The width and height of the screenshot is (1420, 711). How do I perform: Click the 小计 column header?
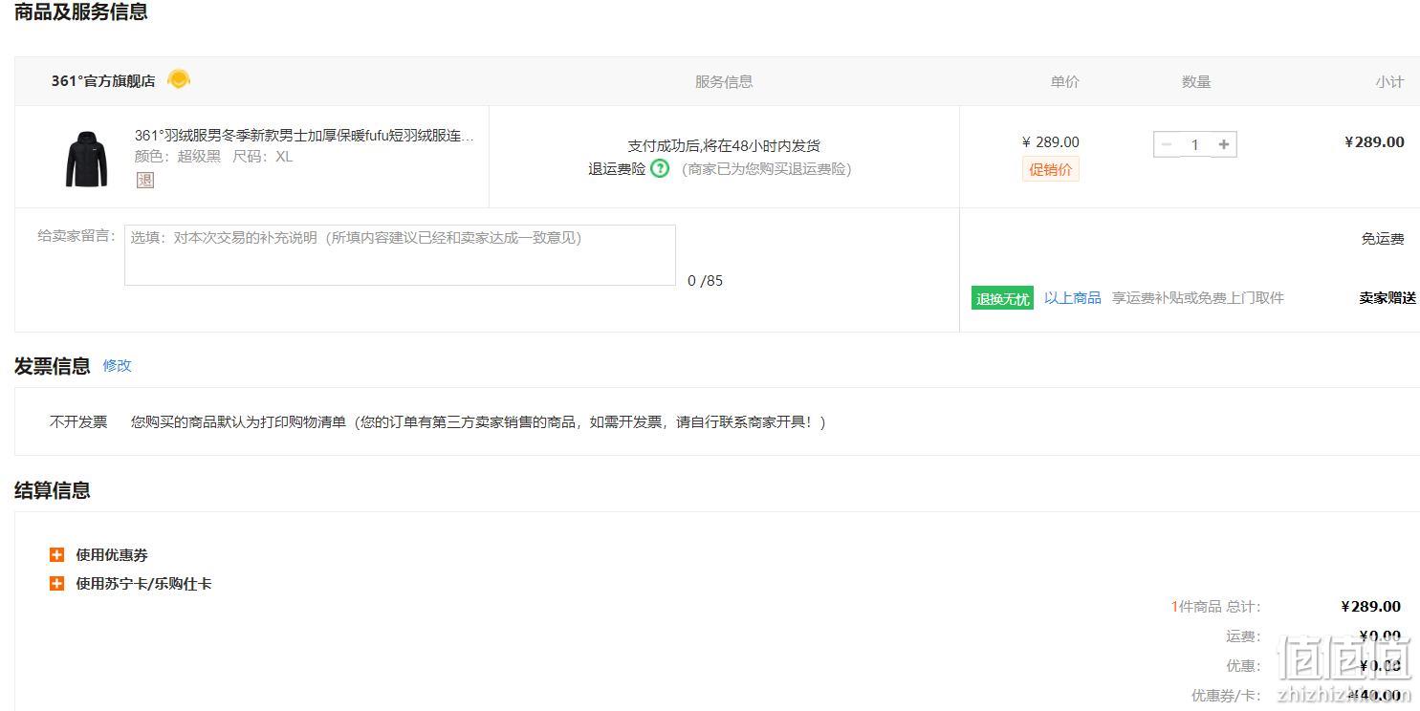tap(1389, 81)
